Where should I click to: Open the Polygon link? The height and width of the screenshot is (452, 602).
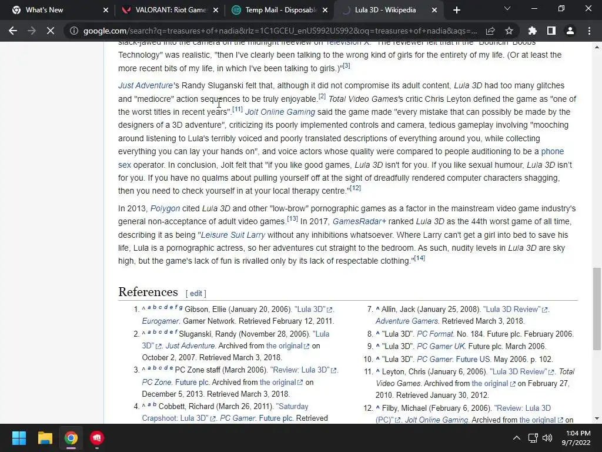[x=165, y=208]
